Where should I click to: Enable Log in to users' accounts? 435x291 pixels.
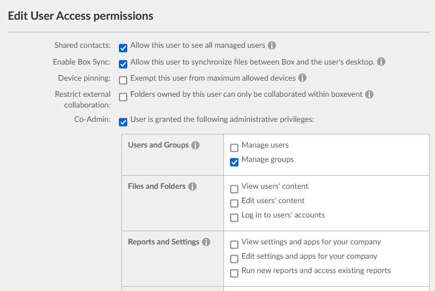(x=234, y=218)
